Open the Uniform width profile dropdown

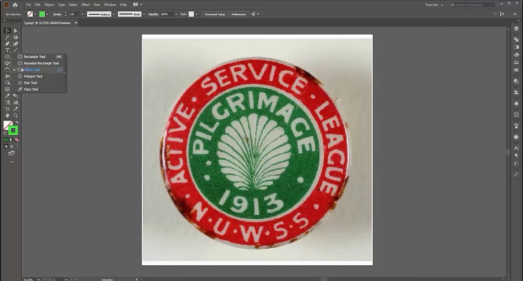click(x=114, y=14)
